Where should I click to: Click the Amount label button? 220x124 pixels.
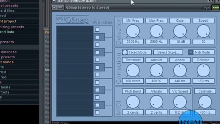[x=156, y=60]
